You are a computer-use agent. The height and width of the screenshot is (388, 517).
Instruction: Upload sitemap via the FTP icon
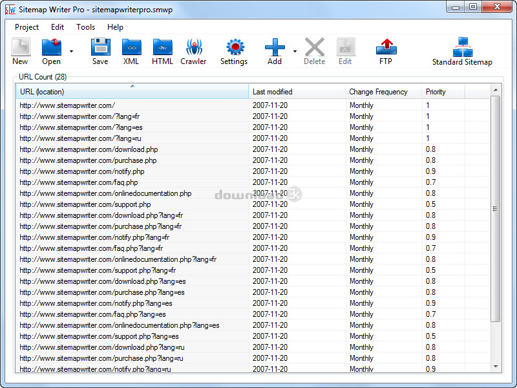click(386, 47)
